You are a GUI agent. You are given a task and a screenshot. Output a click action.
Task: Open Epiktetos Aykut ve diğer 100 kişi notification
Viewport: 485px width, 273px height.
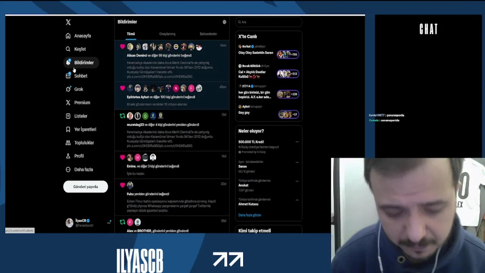point(172,96)
